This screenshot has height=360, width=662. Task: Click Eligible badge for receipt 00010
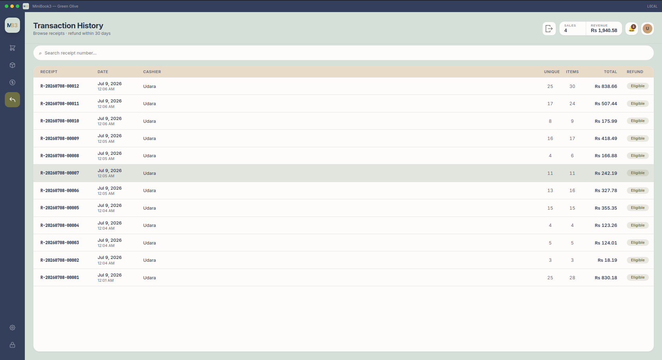638,121
